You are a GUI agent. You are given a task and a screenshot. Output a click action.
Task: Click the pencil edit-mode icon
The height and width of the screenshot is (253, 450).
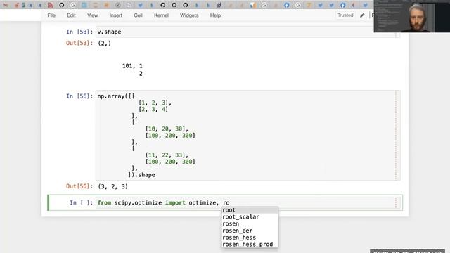point(362,15)
